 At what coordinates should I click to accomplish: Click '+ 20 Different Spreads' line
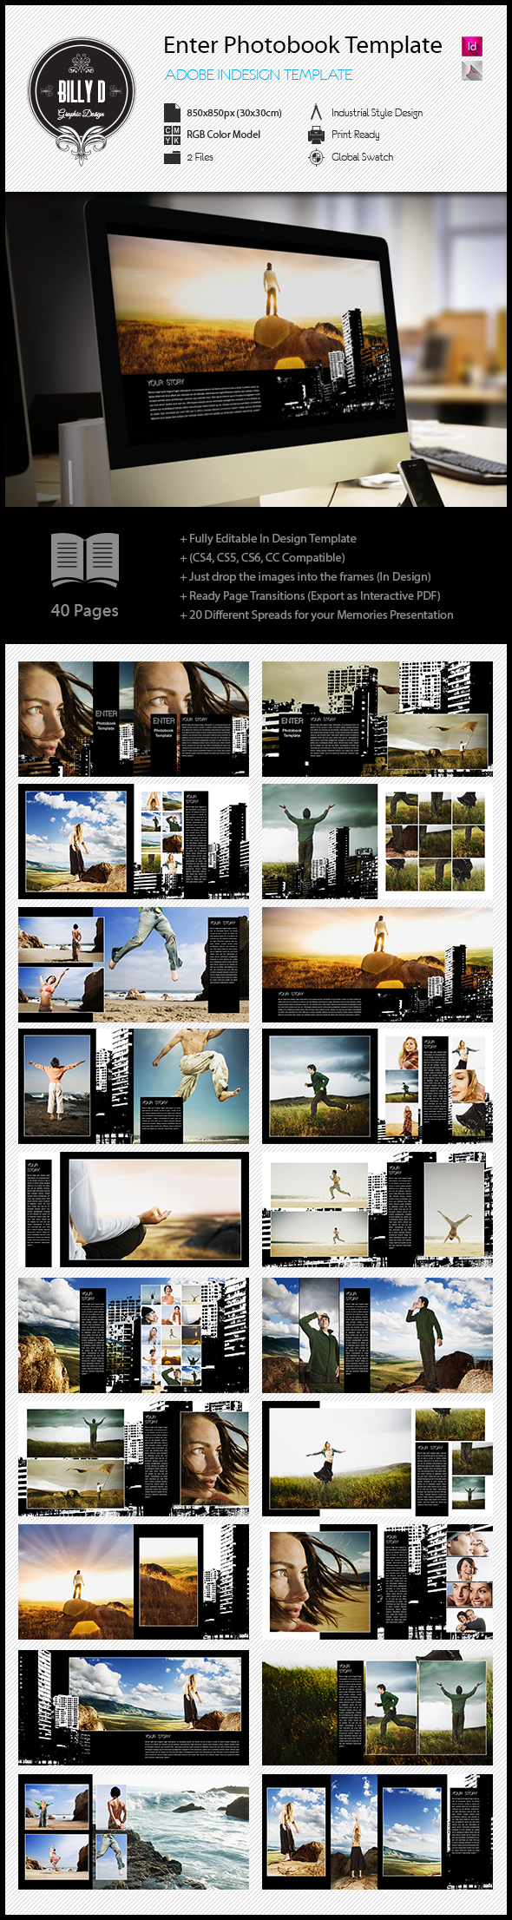click(x=316, y=615)
